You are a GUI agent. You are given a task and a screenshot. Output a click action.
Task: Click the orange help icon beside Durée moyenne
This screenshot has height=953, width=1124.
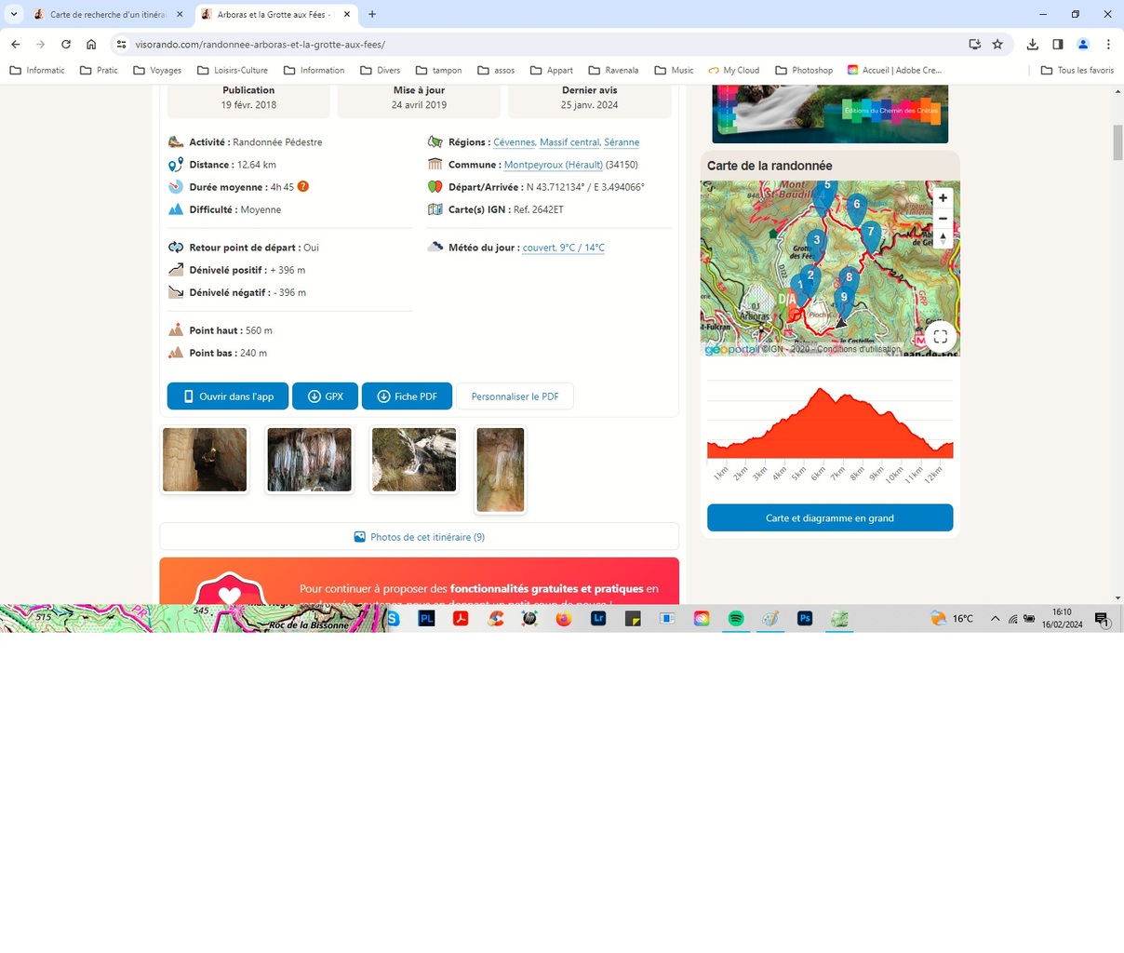(x=303, y=187)
